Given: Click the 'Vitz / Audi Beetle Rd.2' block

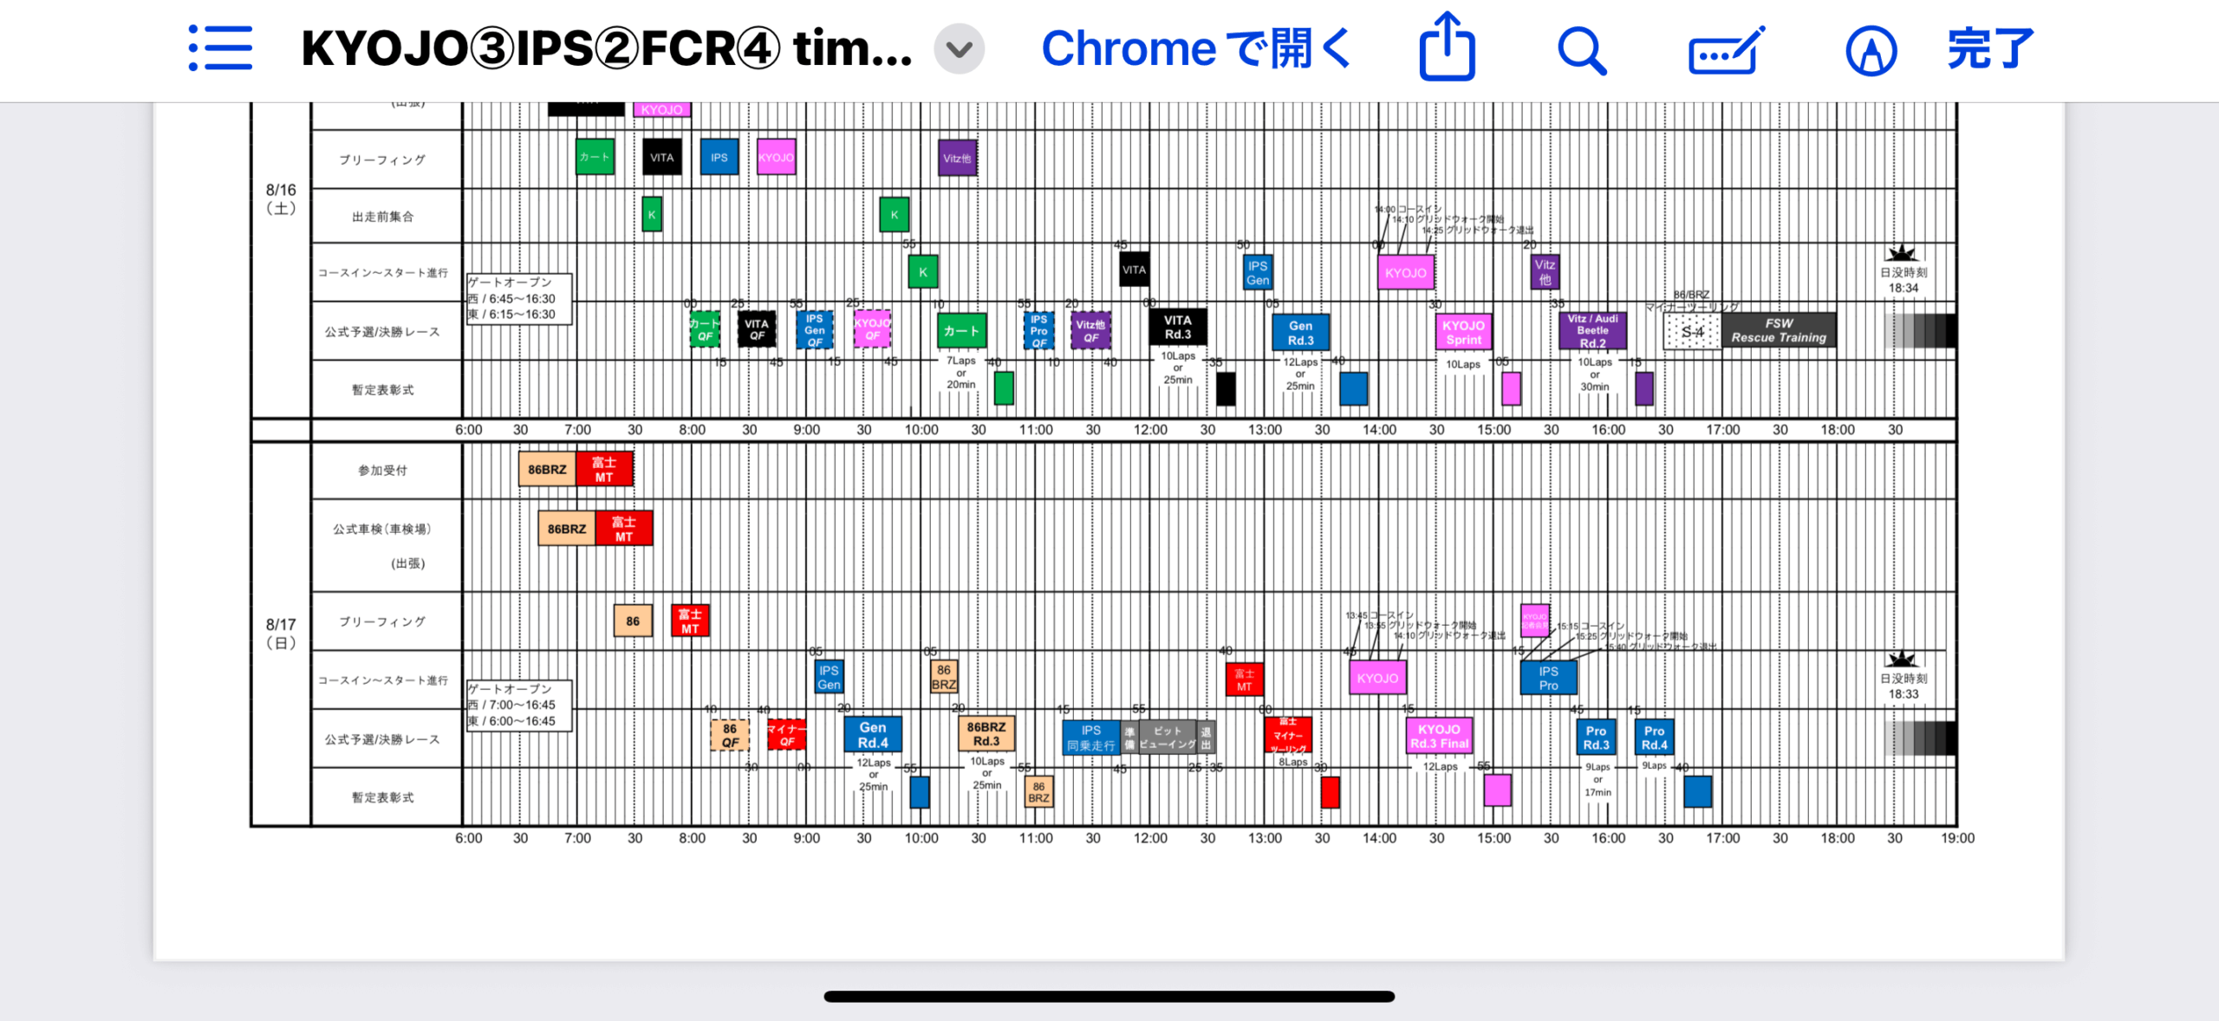Looking at the screenshot, I should point(1592,330).
